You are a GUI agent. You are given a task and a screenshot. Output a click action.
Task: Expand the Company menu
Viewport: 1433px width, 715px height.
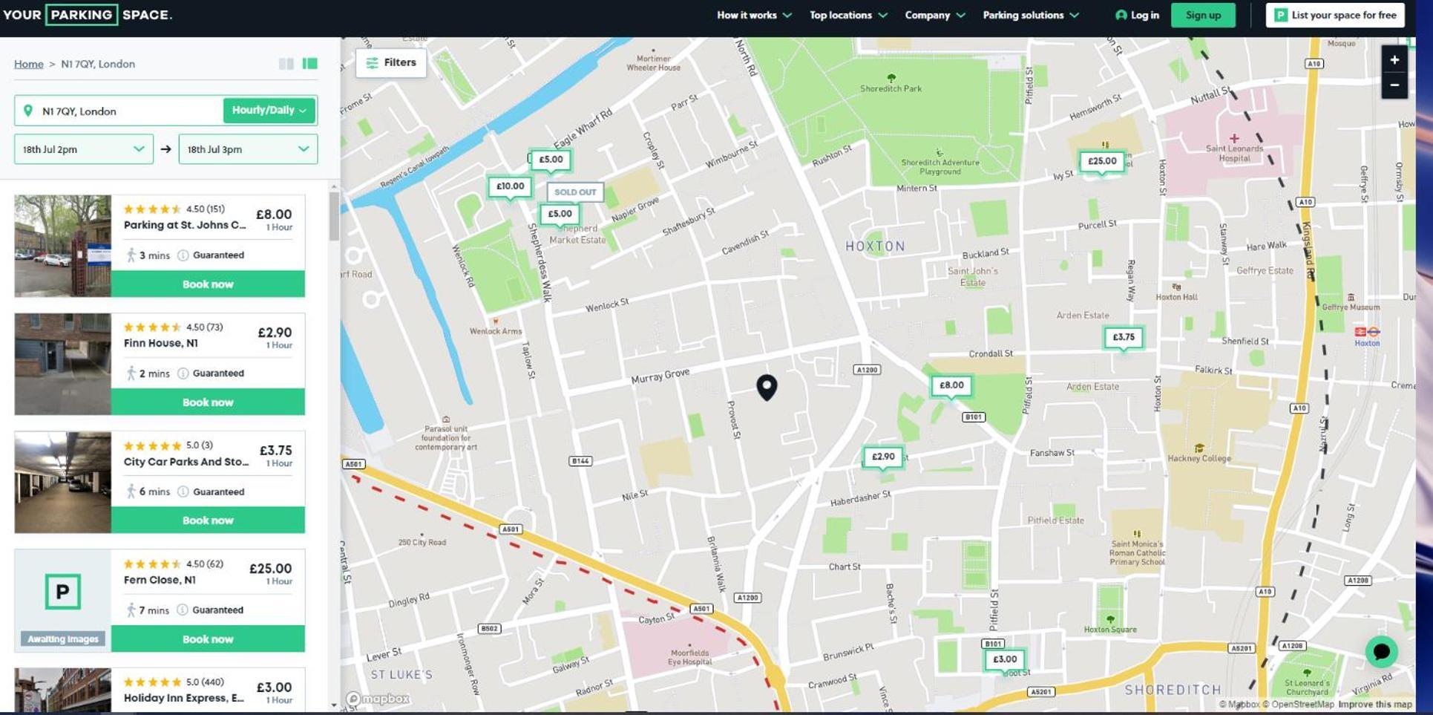935,15
